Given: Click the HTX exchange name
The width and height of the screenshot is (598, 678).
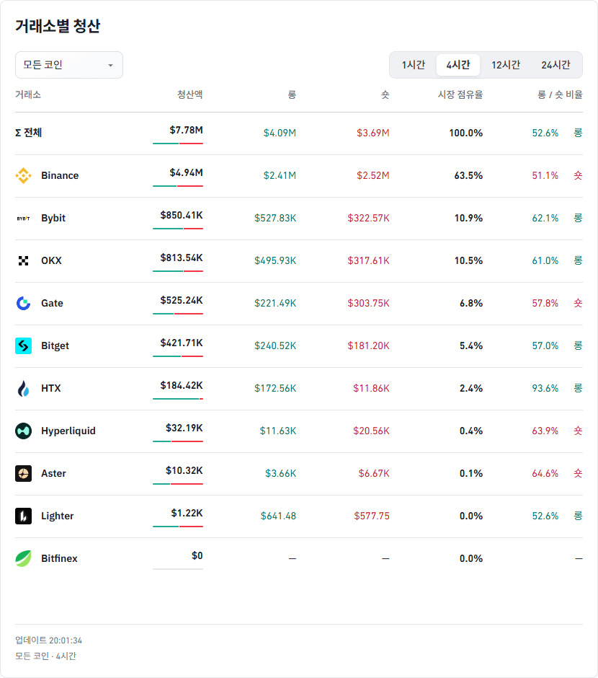Looking at the screenshot, I should pos(51,388).
